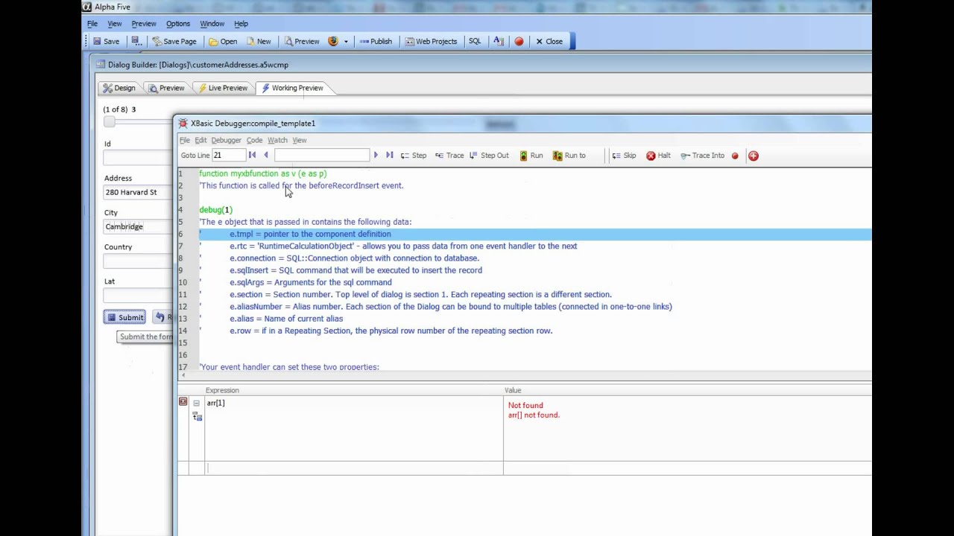Screen dimensions: 954x536
Task: Click the City field containing Cambridge
Action: 137,226
